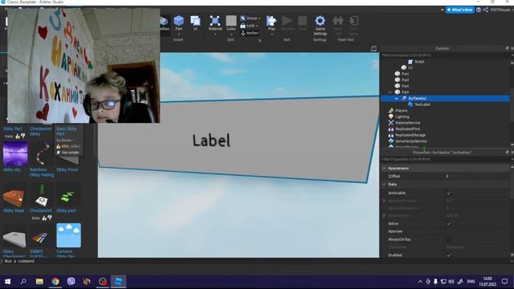
Task: Open Chrome from the taskbar
Action: (55, 282)
